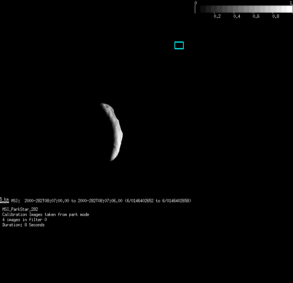The height and width of the screenshot is (283, 293).
Task: Click the '4 images in filter 0' line
Action: (24, 220)
